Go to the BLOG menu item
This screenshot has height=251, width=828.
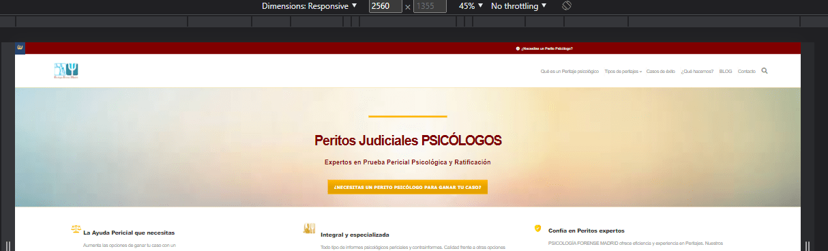click(x=726, y=71)
